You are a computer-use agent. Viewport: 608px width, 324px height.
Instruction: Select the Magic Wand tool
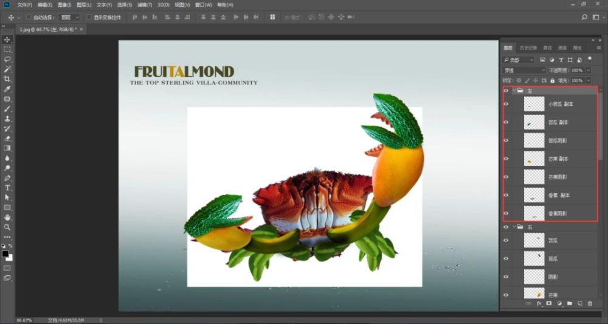coord(7,69)
